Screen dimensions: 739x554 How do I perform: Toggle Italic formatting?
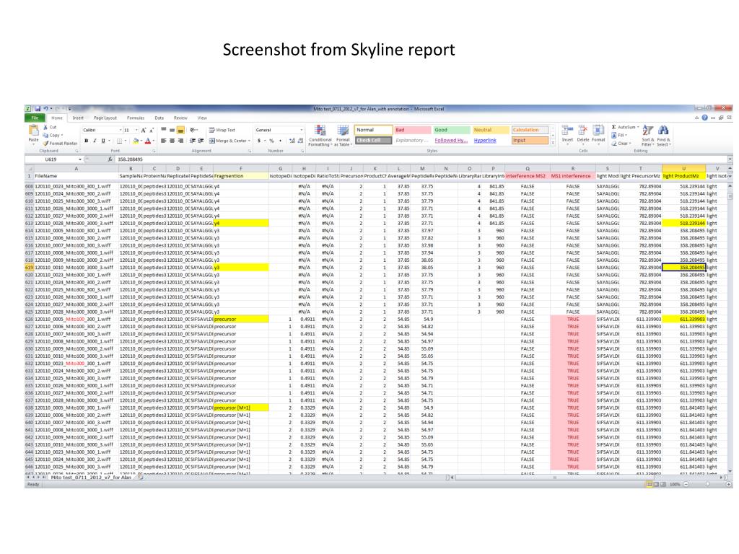[95, 141]
